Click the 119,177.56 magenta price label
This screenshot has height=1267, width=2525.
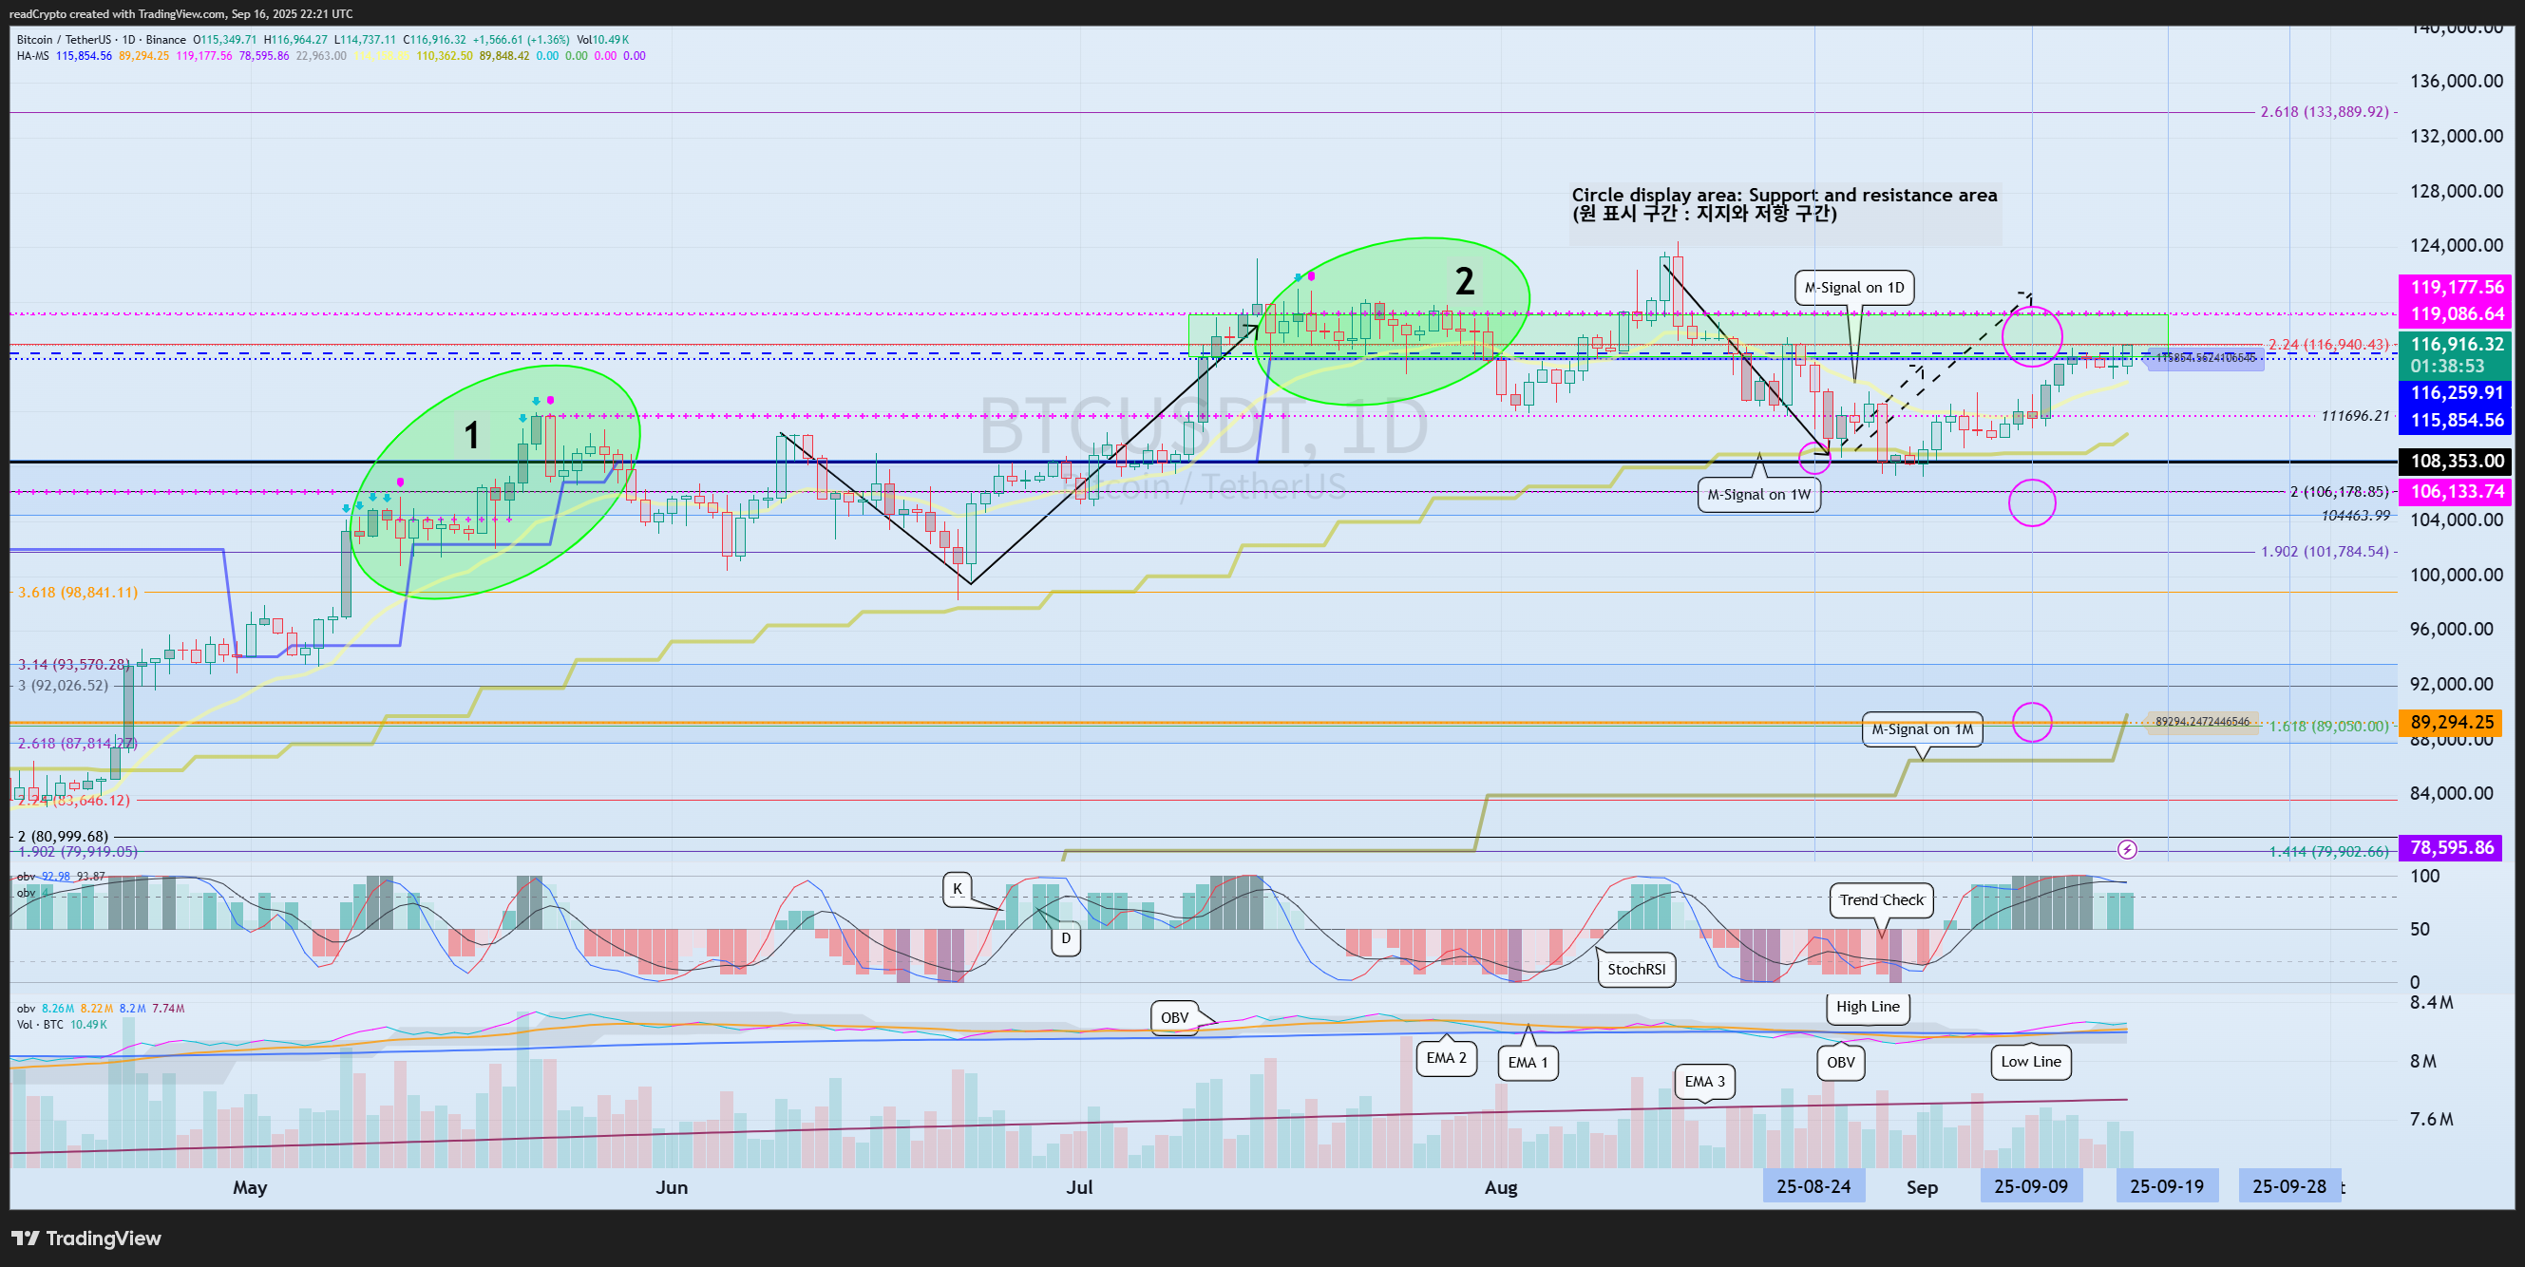click(x=2457, y=287)
